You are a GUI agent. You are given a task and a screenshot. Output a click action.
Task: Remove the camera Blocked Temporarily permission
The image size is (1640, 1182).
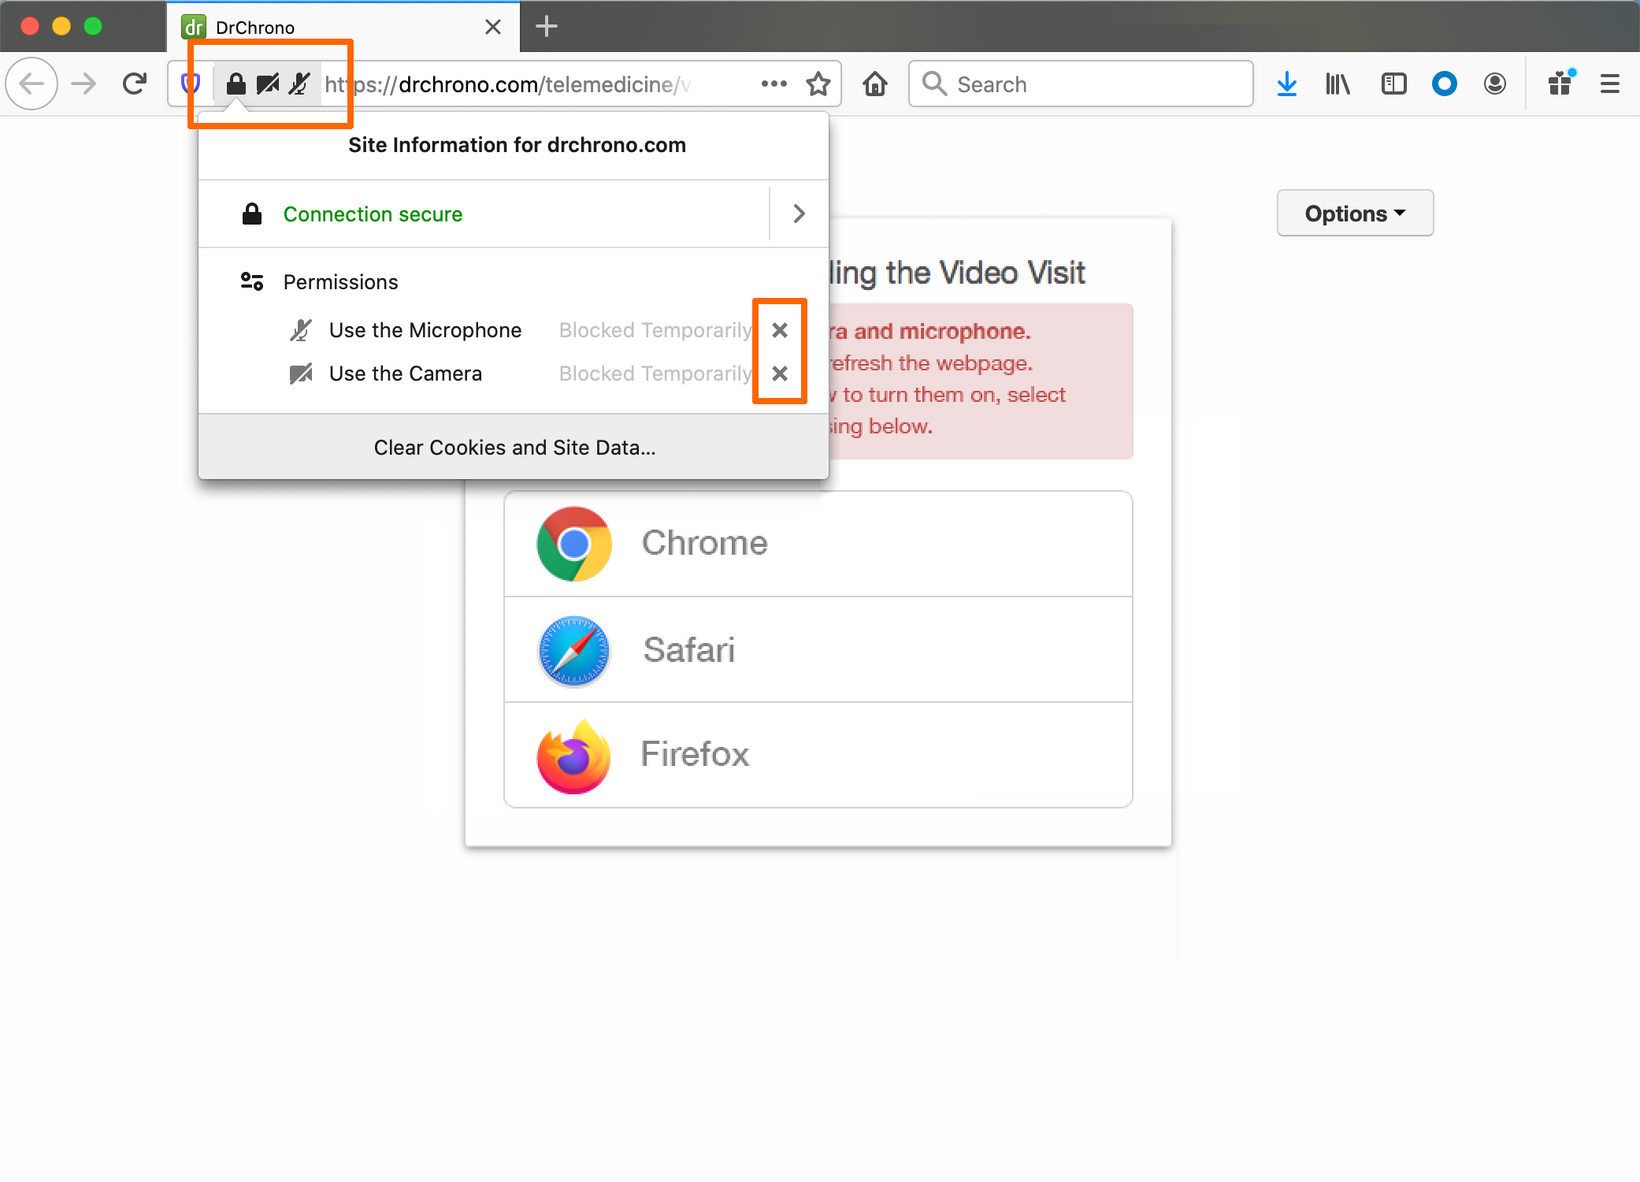(780, 374)
